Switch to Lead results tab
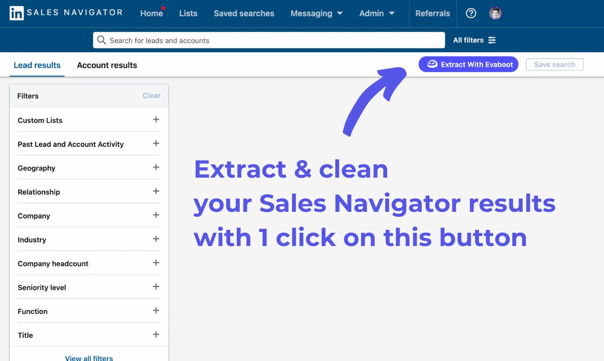Viewport: 604px width, 361px height. coord(37,65)
